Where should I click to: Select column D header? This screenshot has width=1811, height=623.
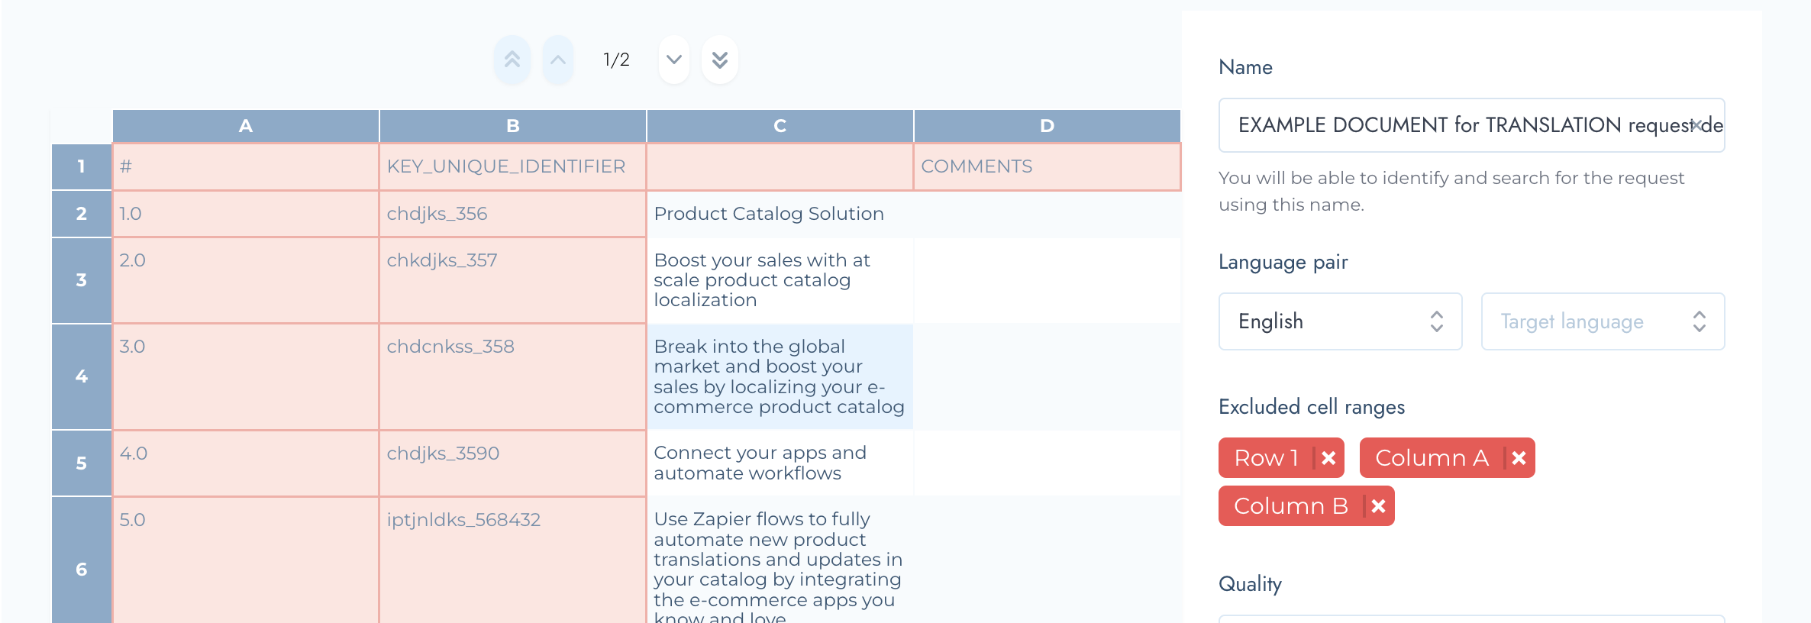click(1047, 126)
